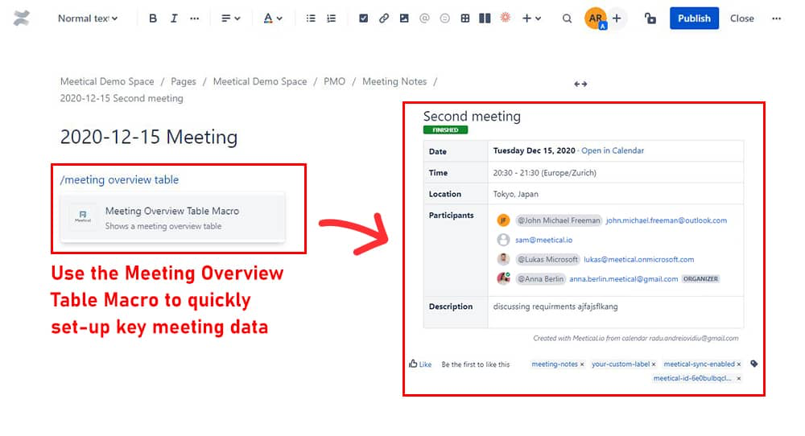Open the PMO breadcrumb
Screen dimensions: 805x436
pyautogui.click(x=334, y=81)
